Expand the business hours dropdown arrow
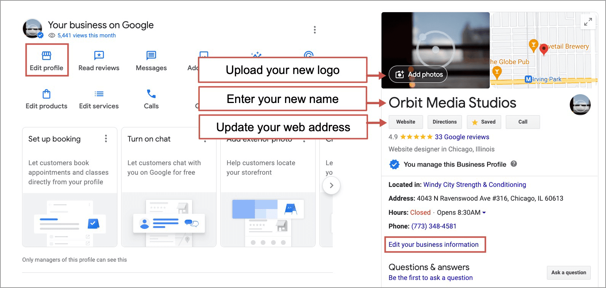The width and height of the screenshot is (606, 288). (x=484, y=212)
